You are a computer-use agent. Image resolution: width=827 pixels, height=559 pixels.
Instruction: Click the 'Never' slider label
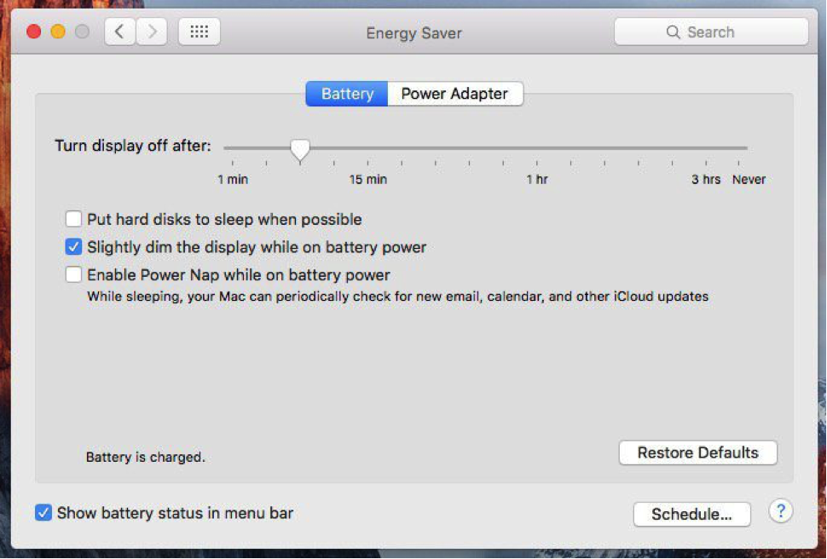pos(749,180)
